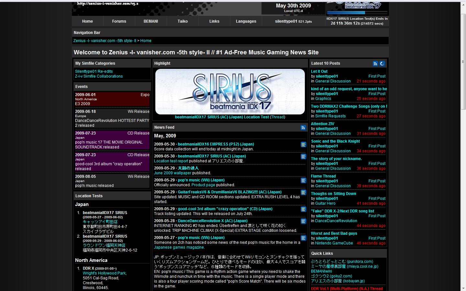Image resolution: width=466 pixels, height=291 pixels.
Task: Click Zenius -I- vanisher.com breadcrumb link
Action: (105, 41)
